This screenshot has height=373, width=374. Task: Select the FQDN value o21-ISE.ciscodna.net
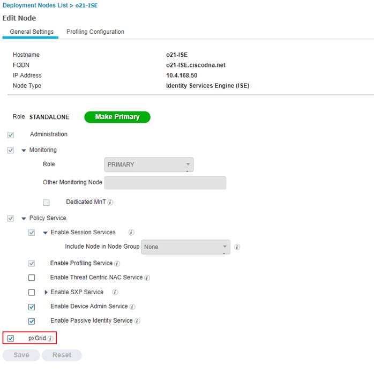196,65
